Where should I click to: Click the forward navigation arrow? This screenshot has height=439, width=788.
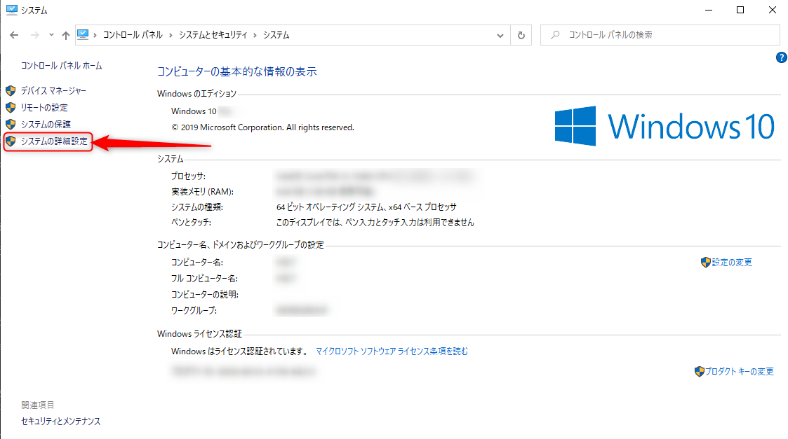pos(34,35)
